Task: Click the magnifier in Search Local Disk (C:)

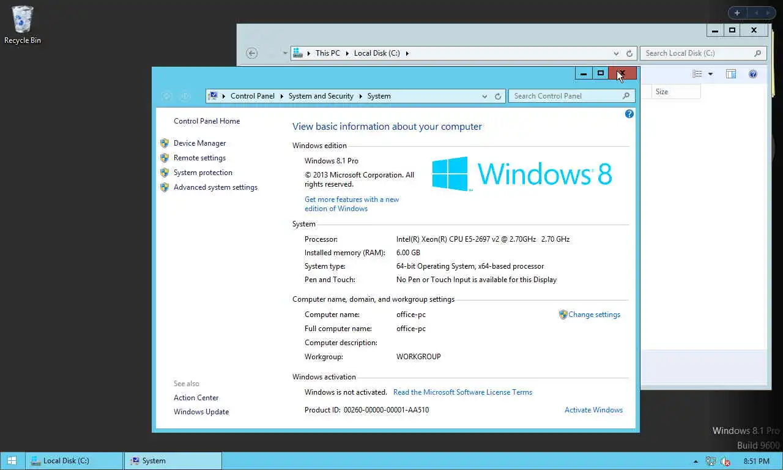Action: tap(757, 53)
